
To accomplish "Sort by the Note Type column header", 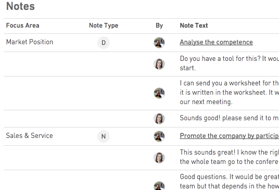I will 104,26.
